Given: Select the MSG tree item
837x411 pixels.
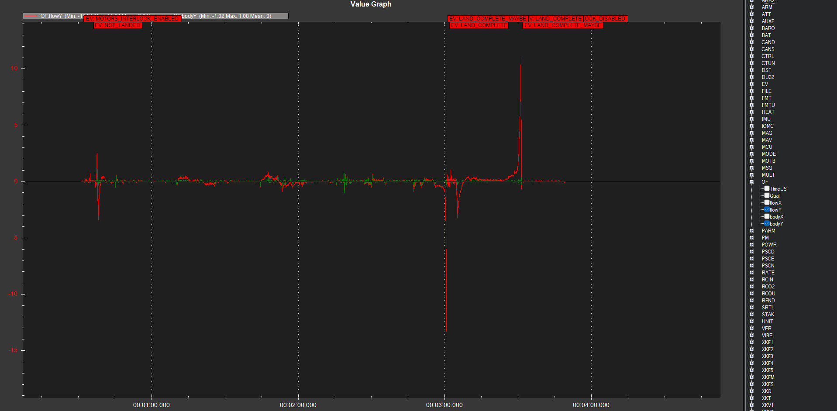Looking at the screenshot, I should point(767,168).
